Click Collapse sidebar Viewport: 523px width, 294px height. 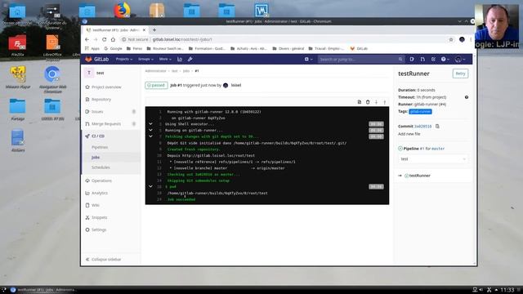point(103,260)
